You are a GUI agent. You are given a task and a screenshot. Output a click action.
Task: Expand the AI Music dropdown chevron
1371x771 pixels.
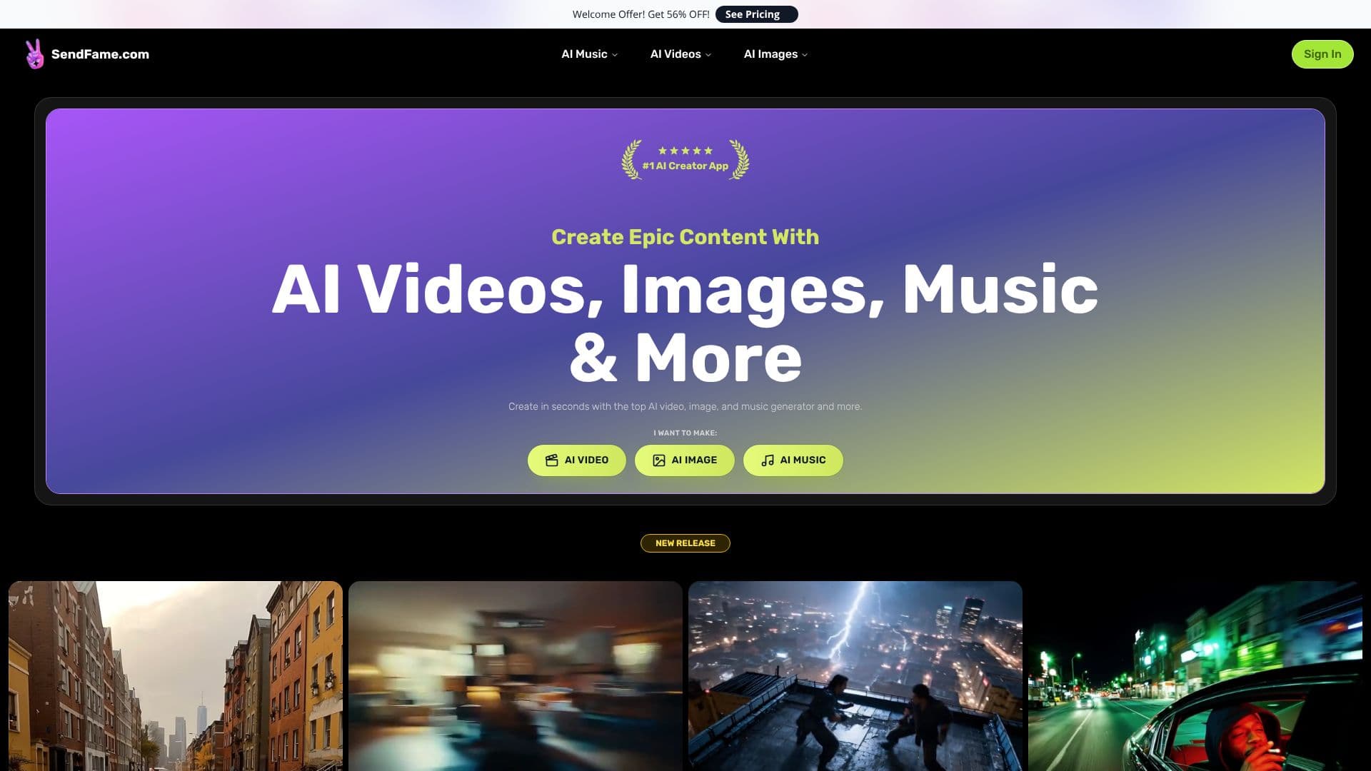[x=615, y=55]
